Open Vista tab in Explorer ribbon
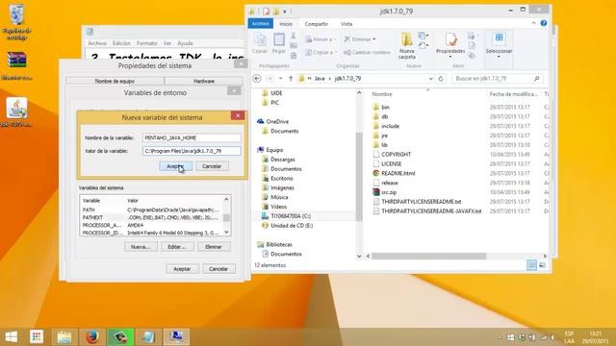This screenshot has height=346, width=616. point(346,24)
